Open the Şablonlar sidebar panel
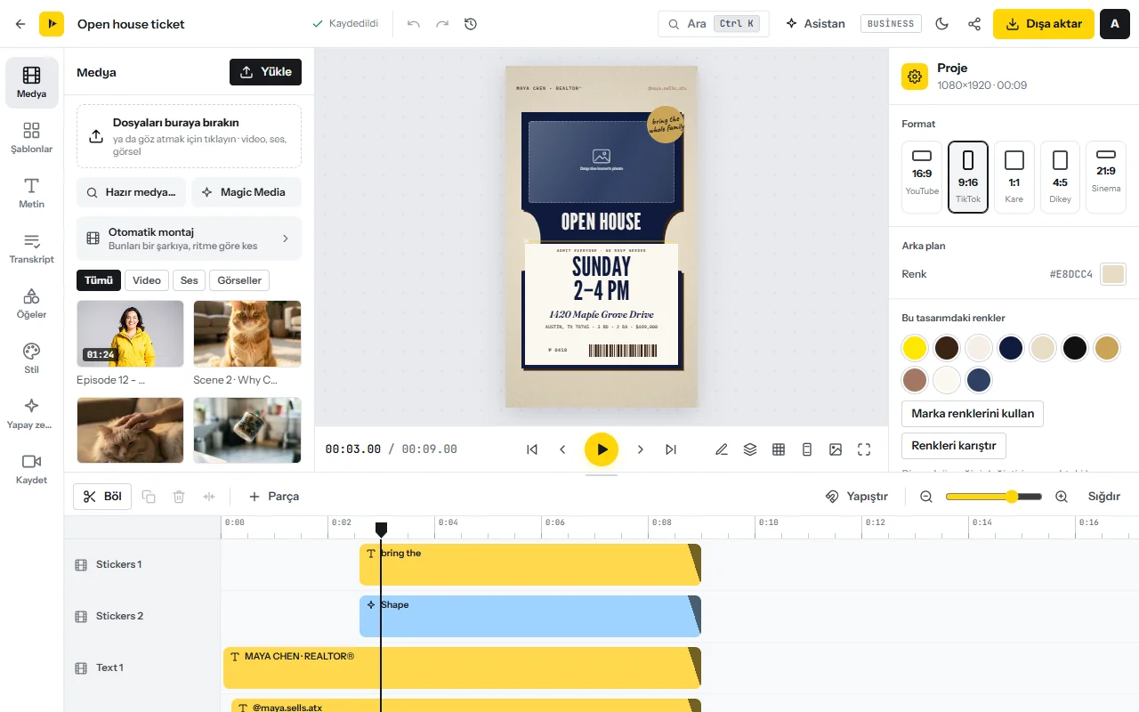1139x712 pixels. 31,138
